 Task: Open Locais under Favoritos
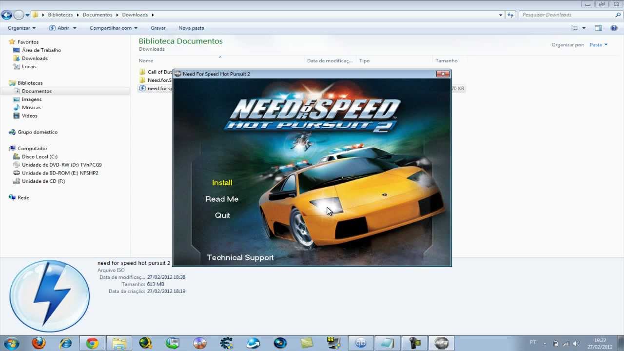(29, 67)
